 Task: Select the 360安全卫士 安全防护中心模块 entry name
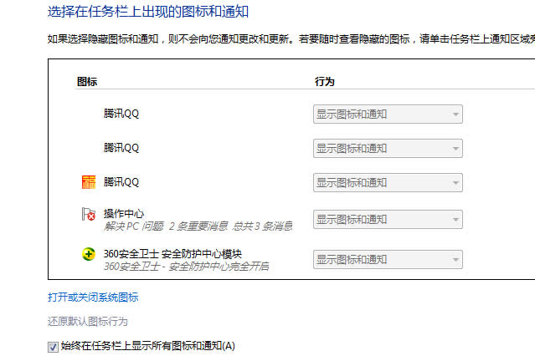[x=172, y=253]
